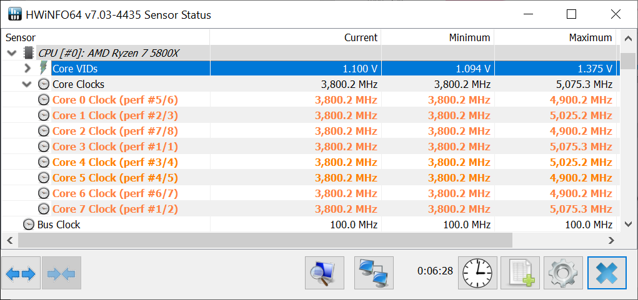This screenshot has height=300, width=638.
Task: Close the window via title bar X
Action: [x=616, y=14]
